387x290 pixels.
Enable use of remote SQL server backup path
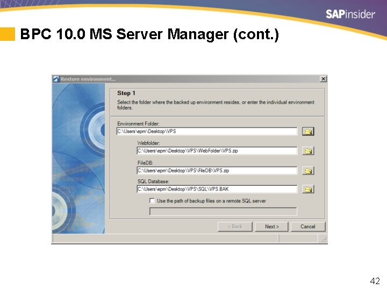pos(152,201)
